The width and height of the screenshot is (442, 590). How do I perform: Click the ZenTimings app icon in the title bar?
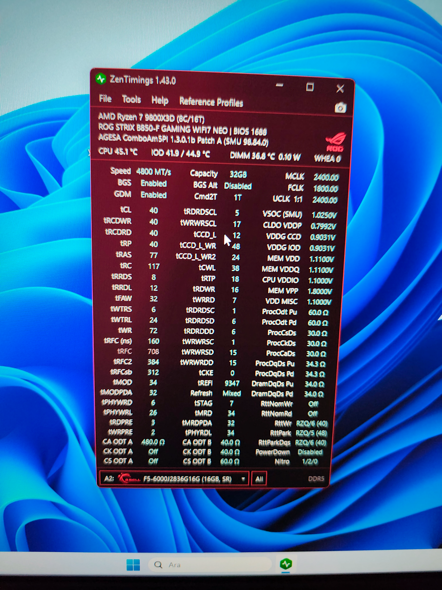coord(101,79)
